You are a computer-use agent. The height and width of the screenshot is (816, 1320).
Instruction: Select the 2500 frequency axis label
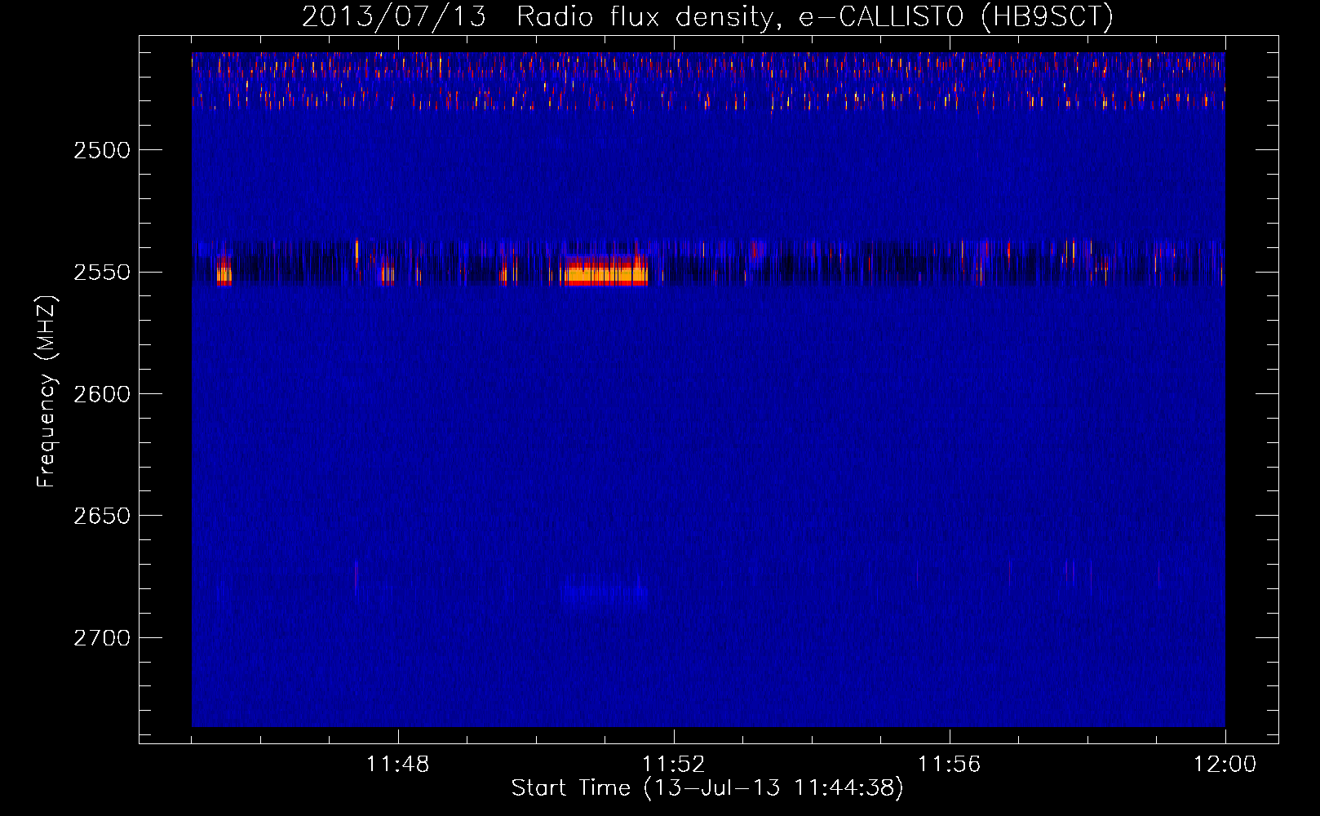click(x=101, y=150)
